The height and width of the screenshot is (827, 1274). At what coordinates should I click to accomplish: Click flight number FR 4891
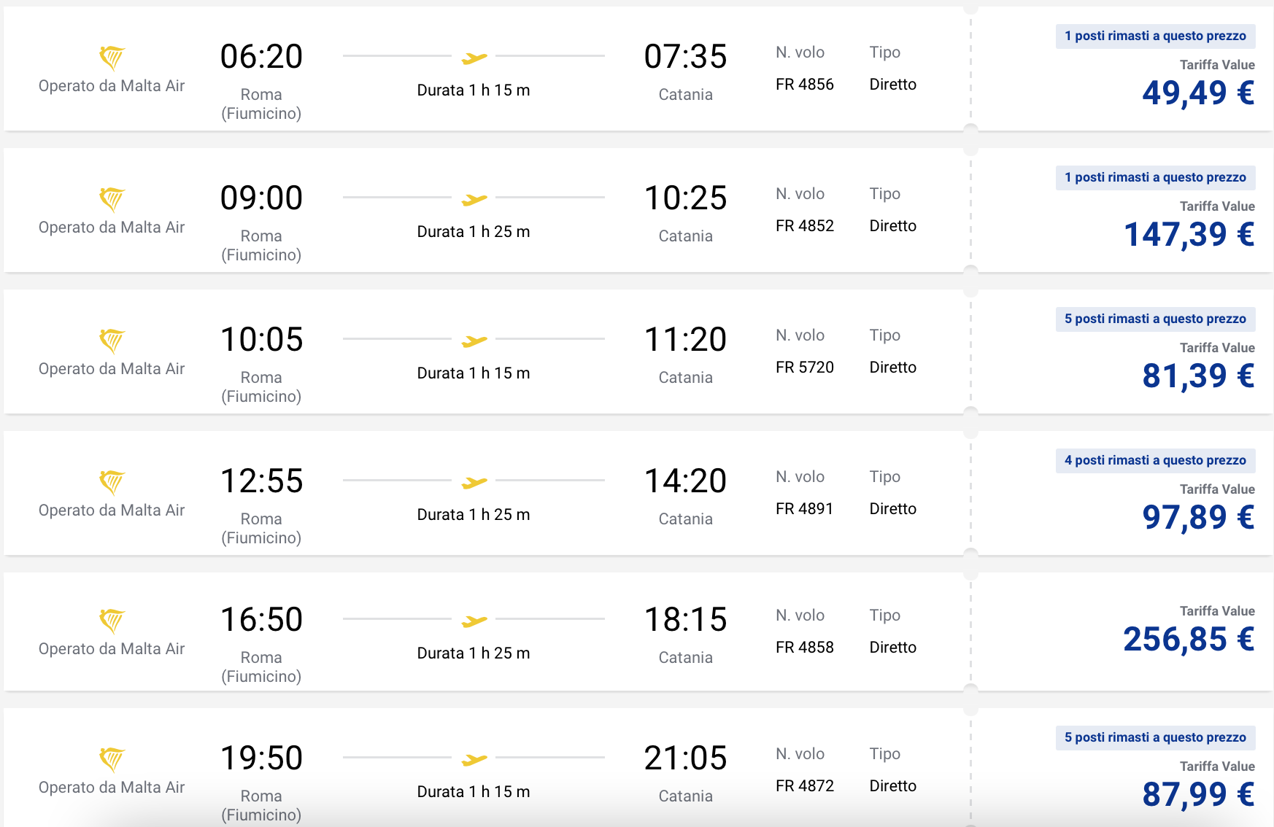804,508
